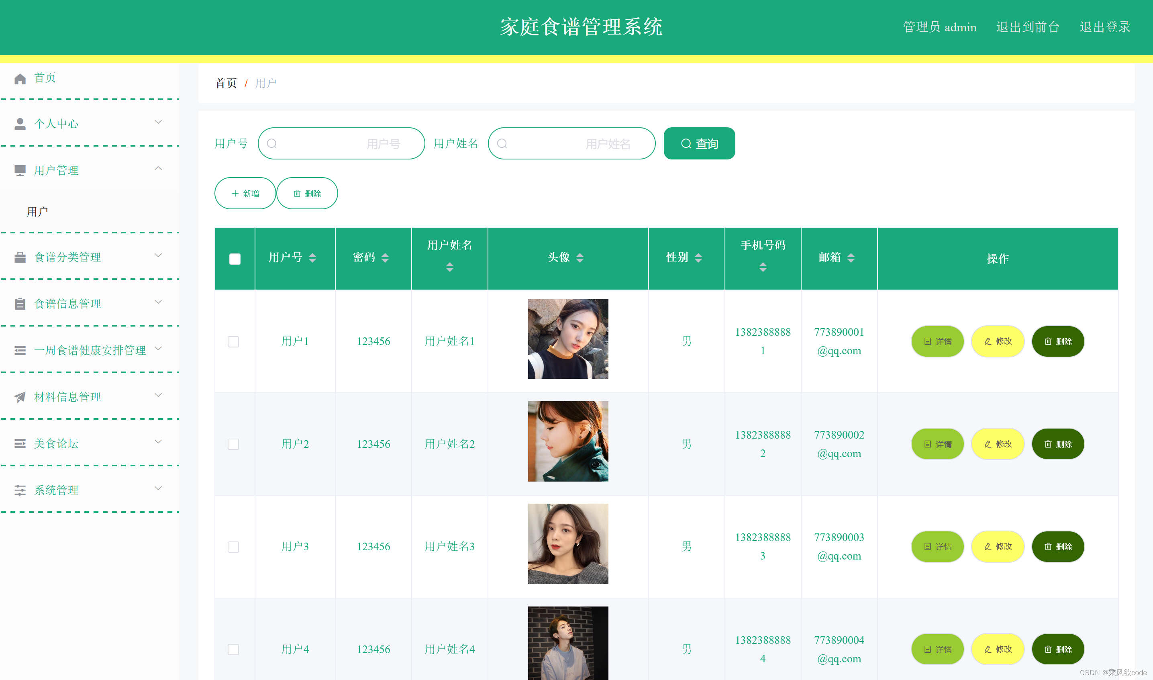The height and width of the screenshot is (680, 1153).
Task: Sort by 用户号 using the sort arrows
Action: 312,258
